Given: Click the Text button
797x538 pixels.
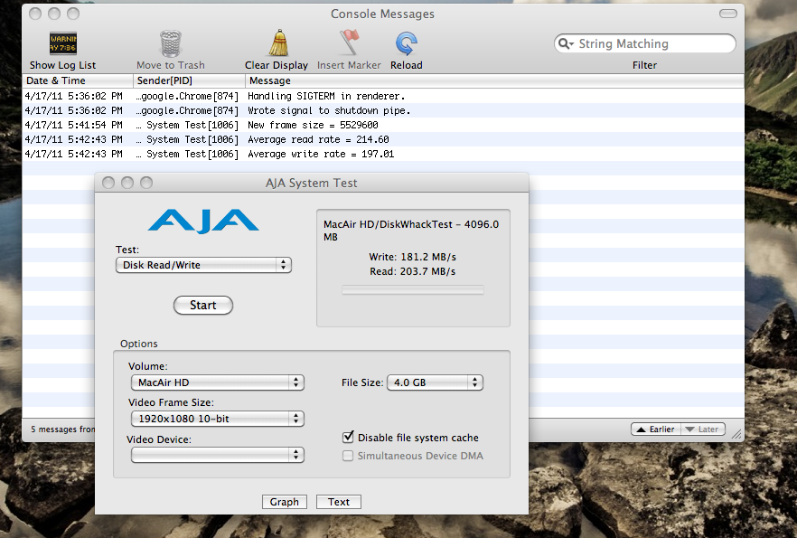Looking at the screenshot, I should pyautogui.click(x=339, y=502).
